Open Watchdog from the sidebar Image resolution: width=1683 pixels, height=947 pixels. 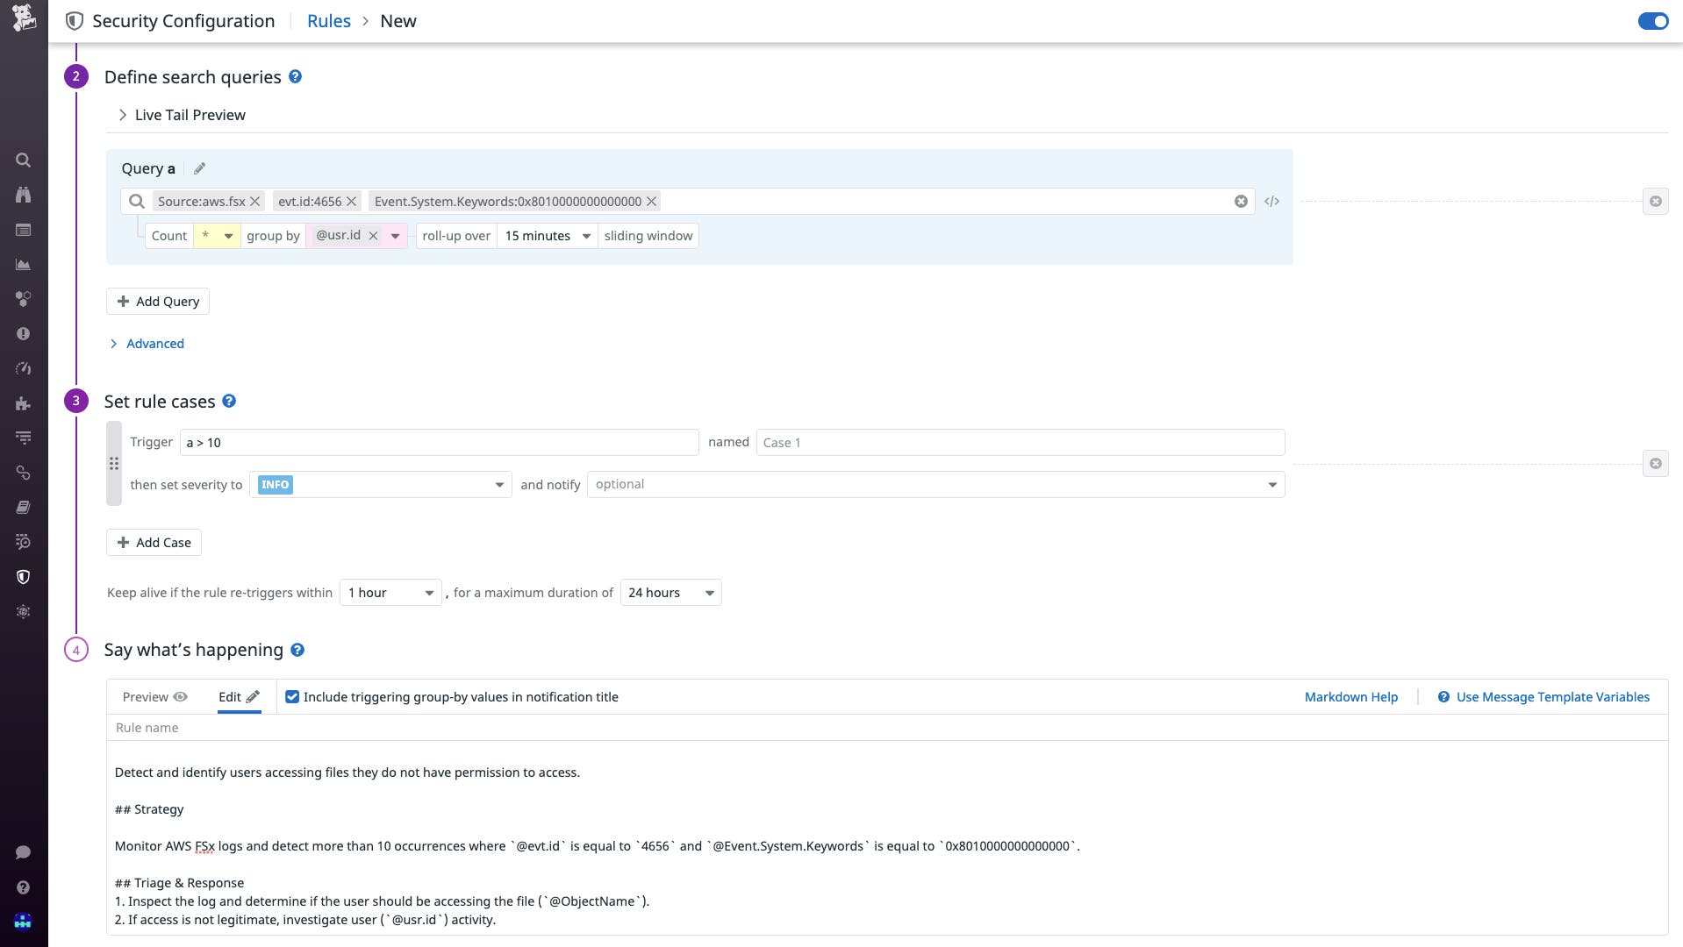[24, 195]
